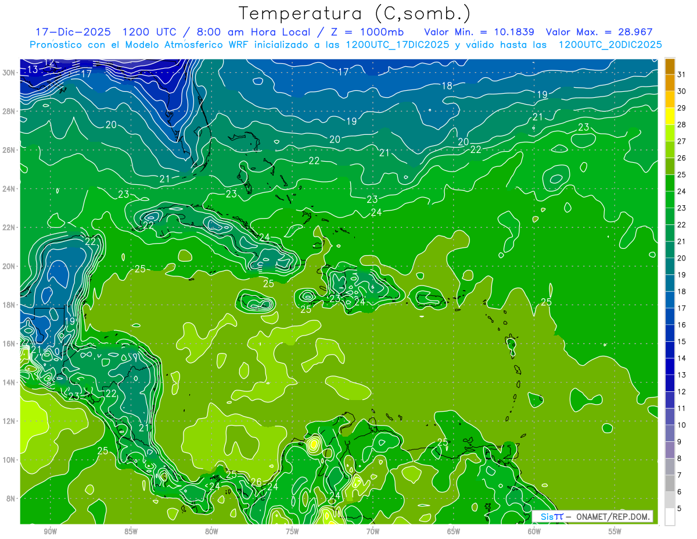Click the "24N" latitude axis label
Screen dimensions: 697x539
(9, 189)
